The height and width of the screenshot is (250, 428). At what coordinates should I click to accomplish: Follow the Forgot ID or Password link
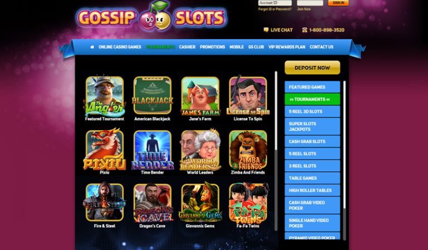coord(275,9)
